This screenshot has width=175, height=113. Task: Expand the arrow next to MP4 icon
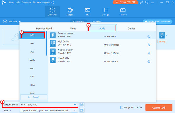[x=166, y=35]
